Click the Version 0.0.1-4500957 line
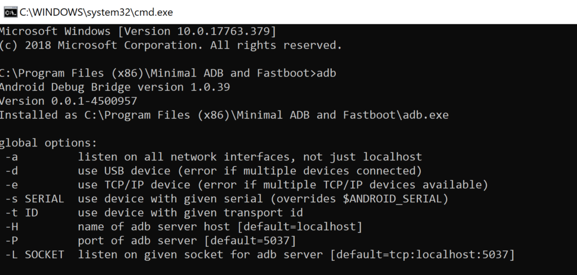This screenshot has height=275, width=577. click(69, 101)
